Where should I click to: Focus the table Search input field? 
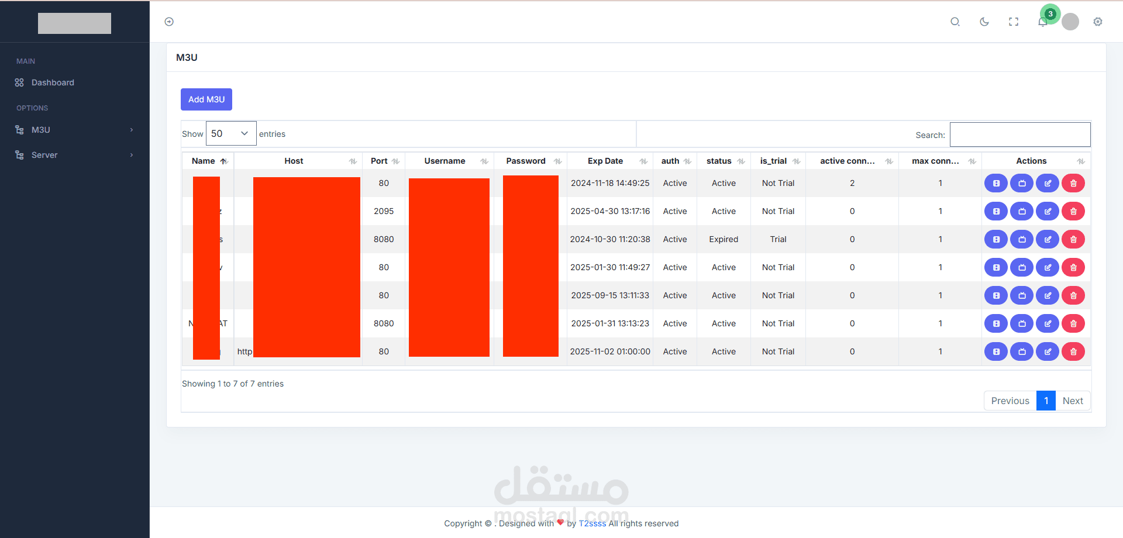[x=1020, y=134]
